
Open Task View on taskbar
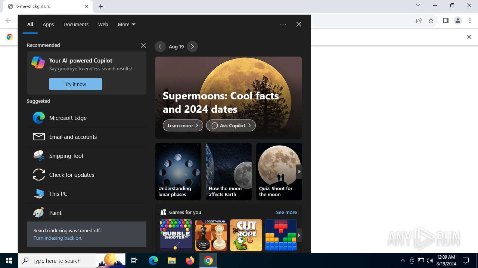pos(134,261)
